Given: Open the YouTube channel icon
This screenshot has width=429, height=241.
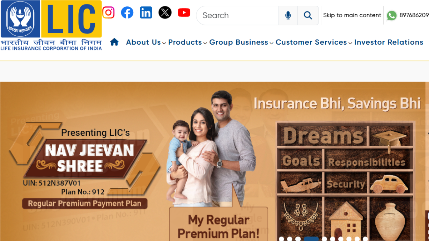Looking at the screenshot, I should pos(184,13).
